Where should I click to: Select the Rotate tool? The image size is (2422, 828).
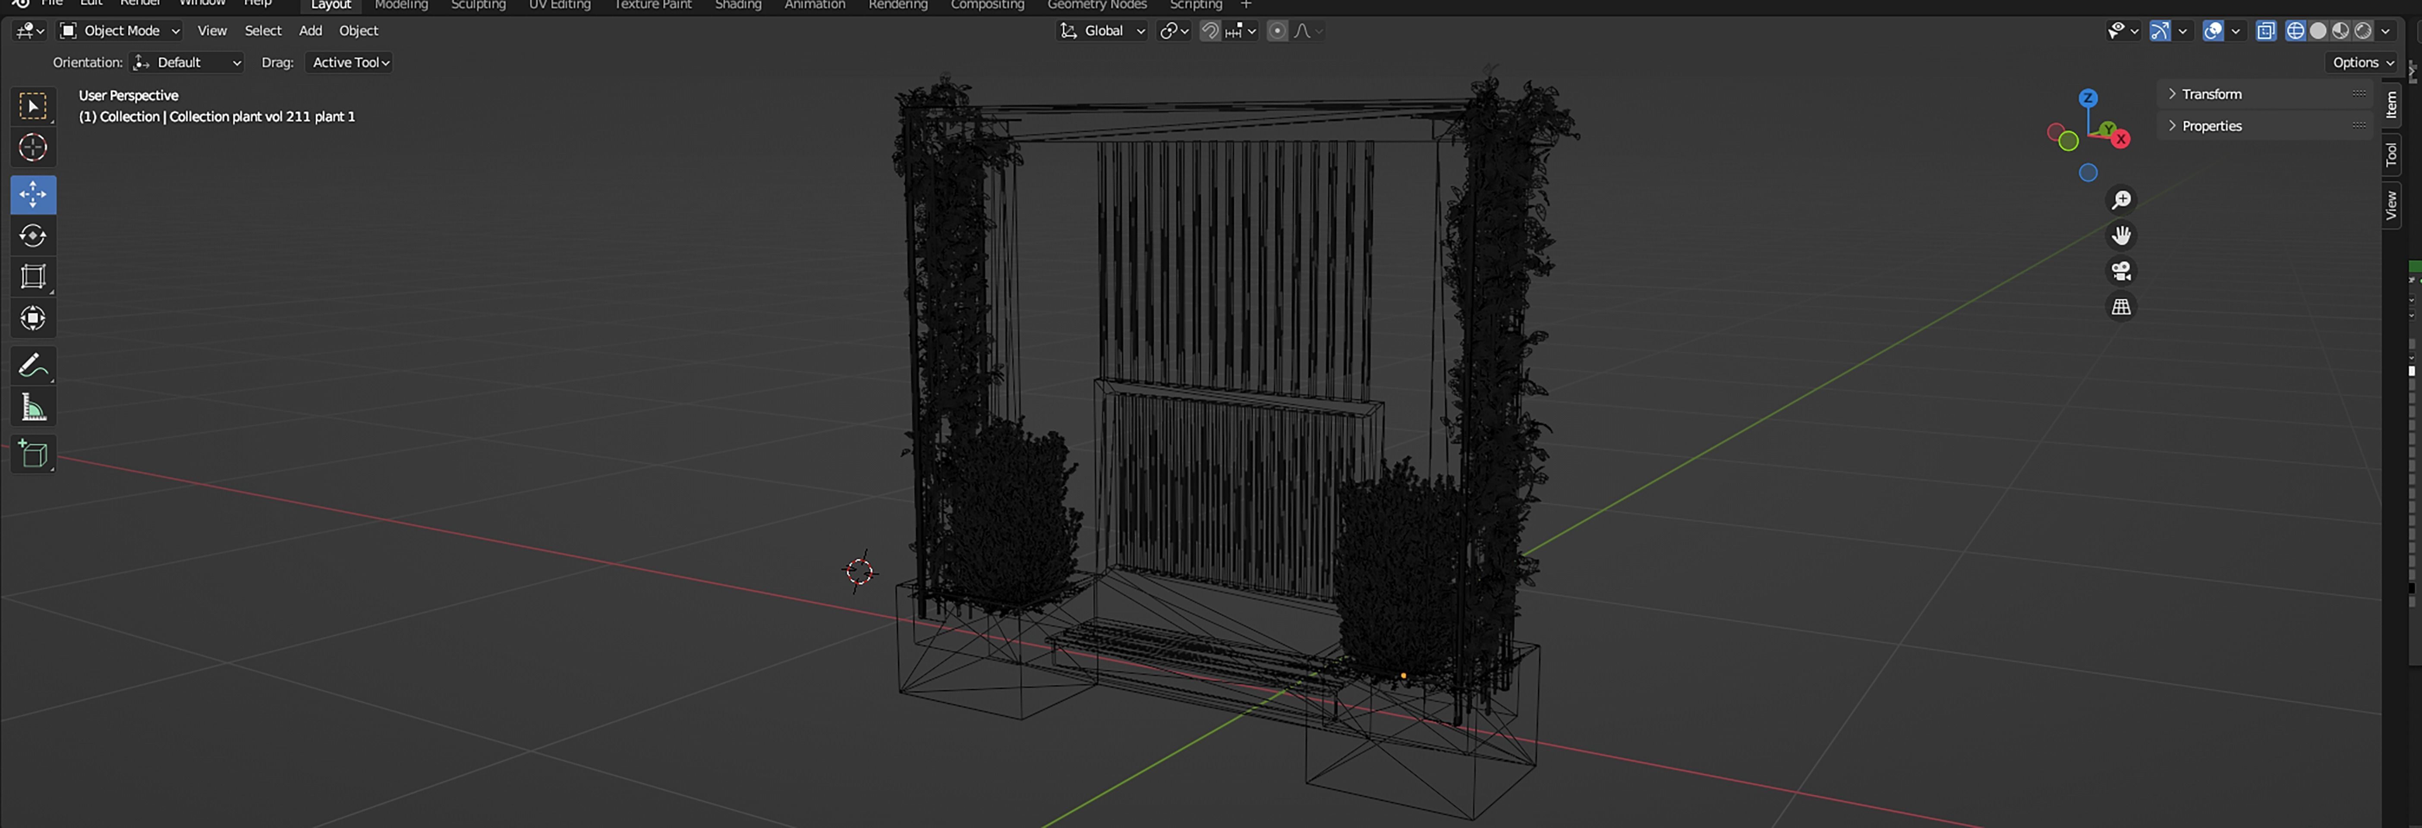point(33,235)
